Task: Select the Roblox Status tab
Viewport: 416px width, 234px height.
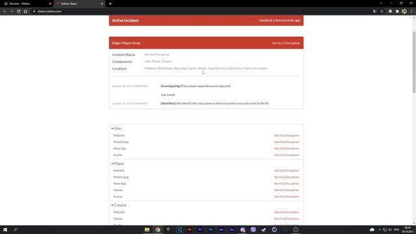Action: click(79, 4)
